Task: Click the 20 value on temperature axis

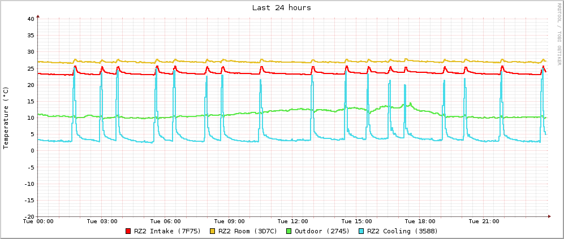Action: point(31,85)
